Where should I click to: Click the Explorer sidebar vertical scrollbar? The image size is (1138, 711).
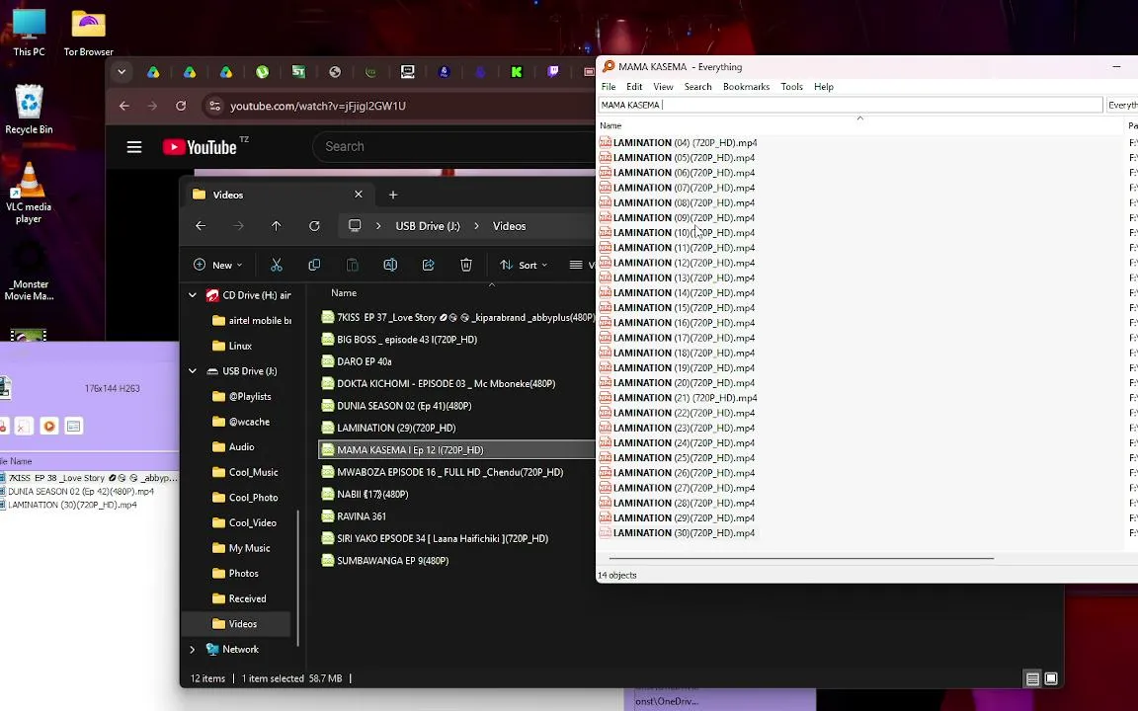click(299, 579)
